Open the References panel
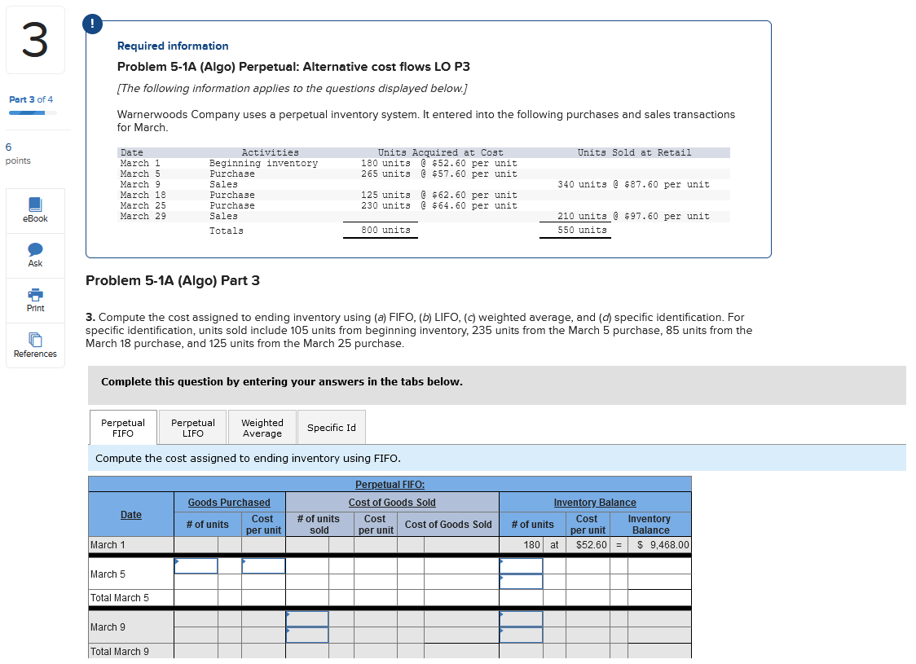 (34, 345)
